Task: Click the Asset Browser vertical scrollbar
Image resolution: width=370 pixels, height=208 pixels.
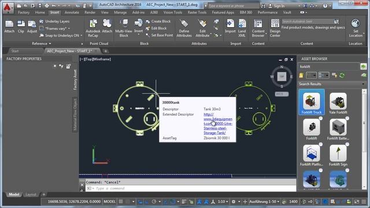Action: pyautogui.click(x=364, y=139)
